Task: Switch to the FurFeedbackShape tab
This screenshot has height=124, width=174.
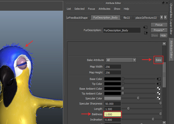Action: pyautogui.click(x=78, y=18)
